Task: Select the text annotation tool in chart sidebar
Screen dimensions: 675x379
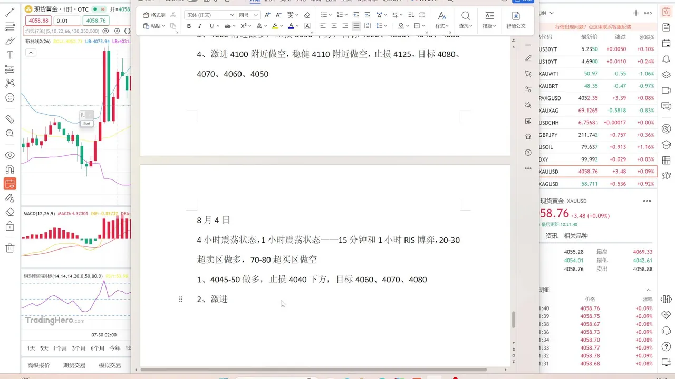Action: tap(9, 55)
